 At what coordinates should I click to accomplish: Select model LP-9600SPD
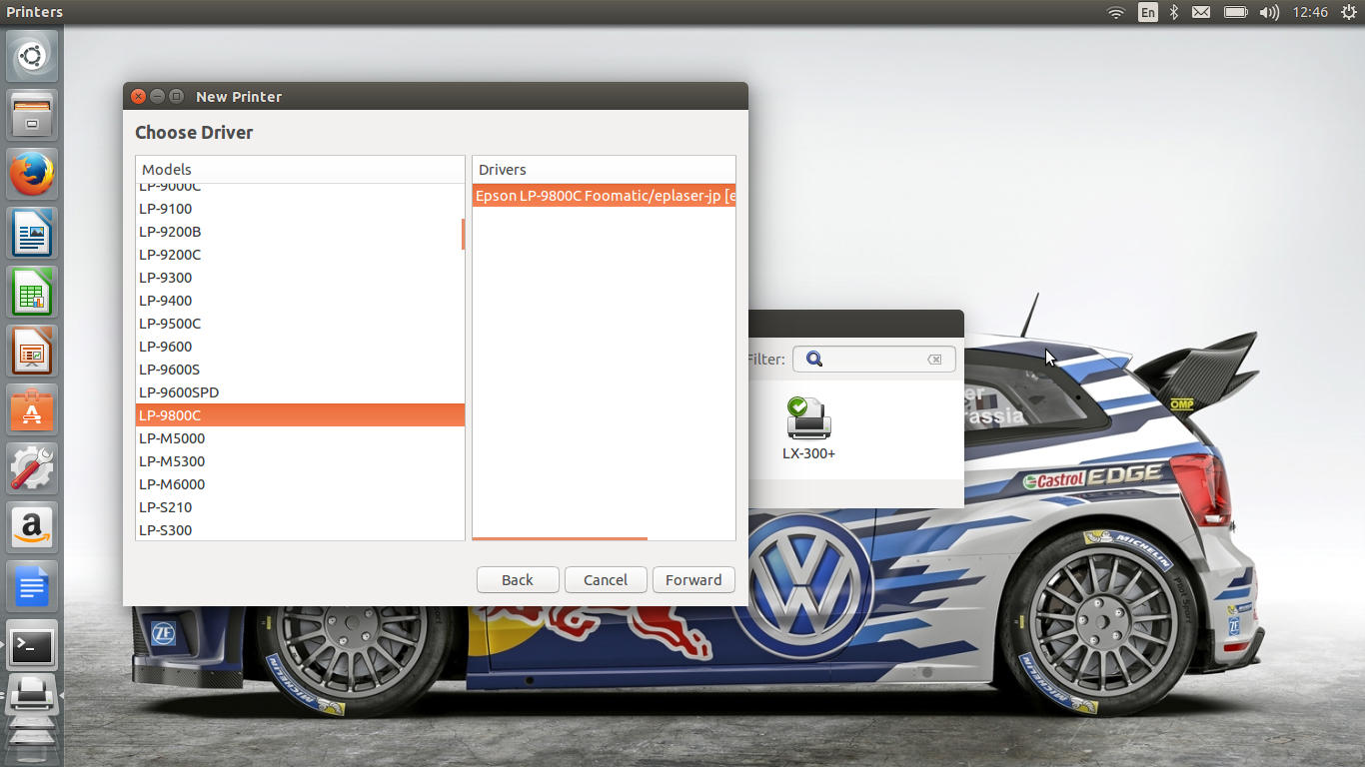[300, 392]
